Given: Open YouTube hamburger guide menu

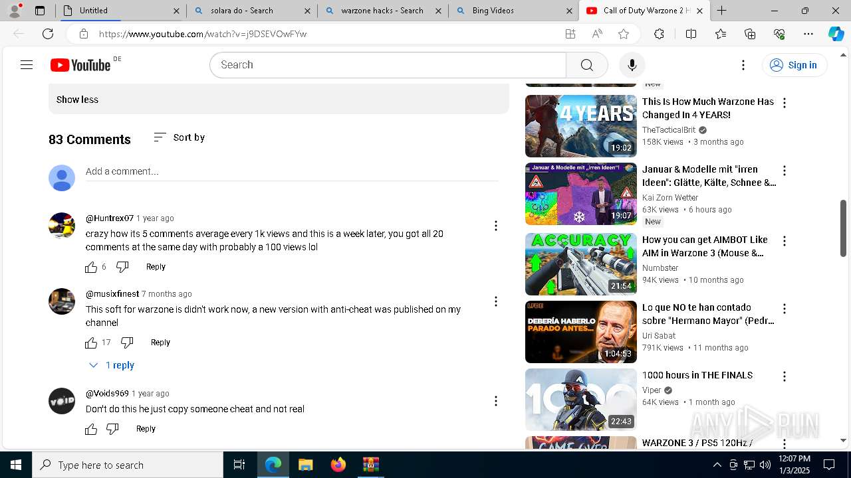Looking at the screenshot, I should pos(27,64).
